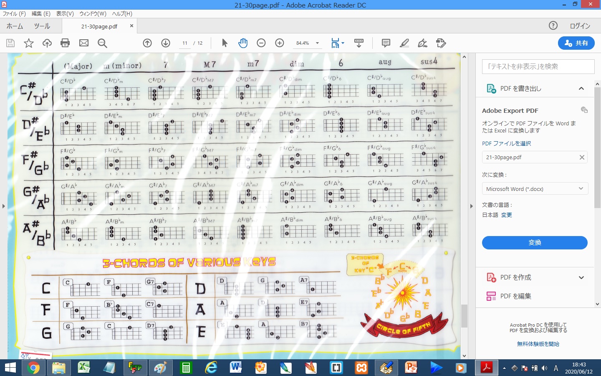The image size is (601, 376).
Task: Select the Highlight text pen tool
Action: coord(404,43)
